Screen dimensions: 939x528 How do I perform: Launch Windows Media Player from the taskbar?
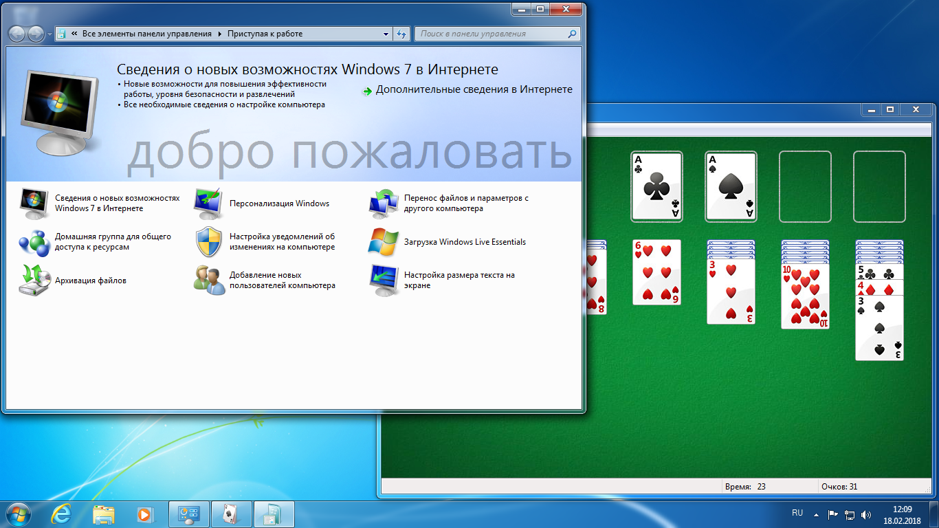coord(144,514)
